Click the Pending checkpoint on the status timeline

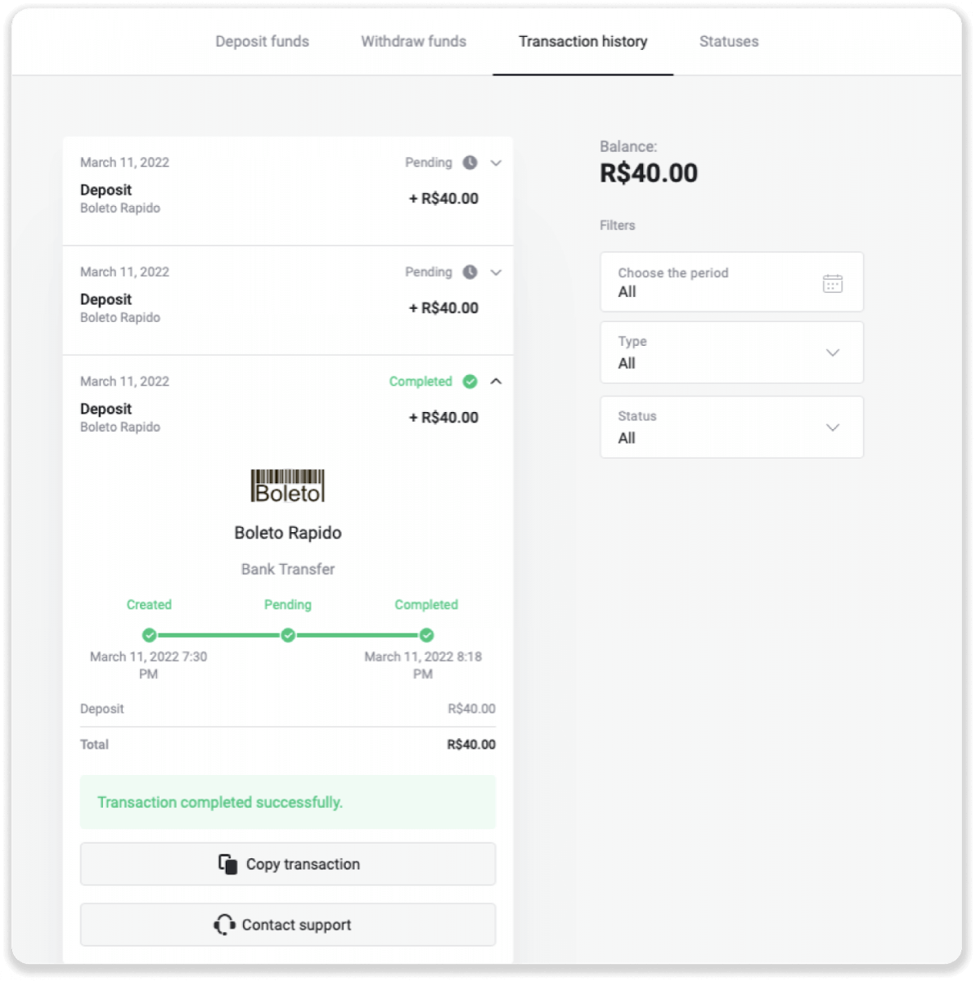tap(287, 634)
